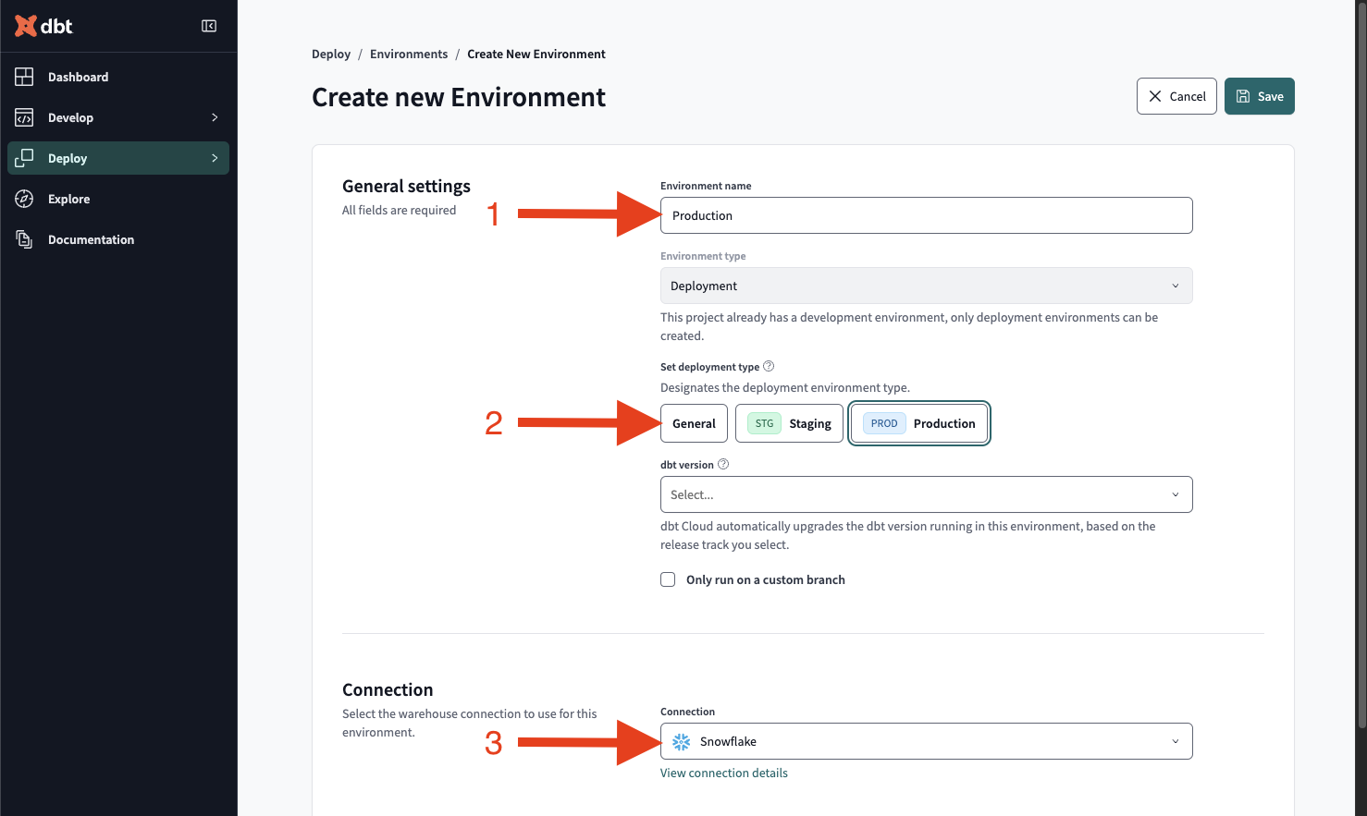Collapse sidebar using the panel toggle icon
Image resolution: width=1367 pixels, height=816 pixels.
[209, 26]
